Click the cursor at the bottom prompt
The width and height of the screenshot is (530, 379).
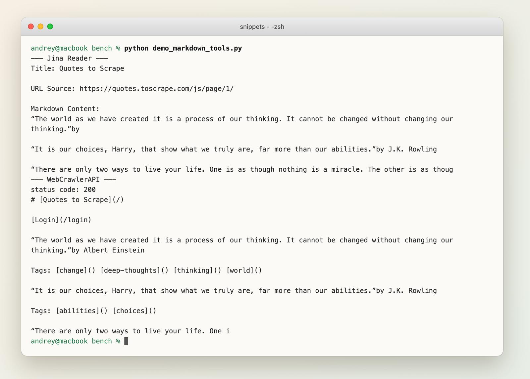pyautogui.click(x=126, y=341)
